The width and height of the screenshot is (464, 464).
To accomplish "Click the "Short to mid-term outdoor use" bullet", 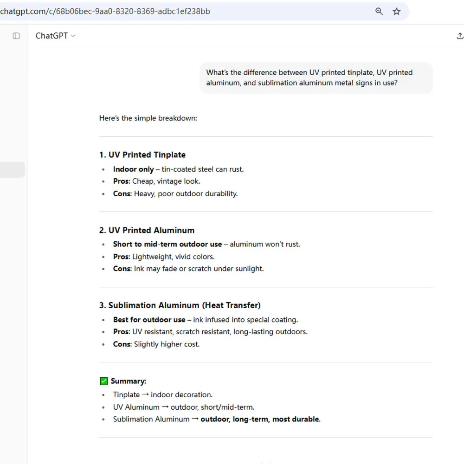I will (x=206, y=245).
